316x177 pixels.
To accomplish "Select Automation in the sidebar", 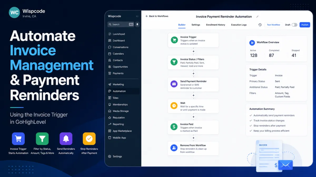I will (123, 91).
